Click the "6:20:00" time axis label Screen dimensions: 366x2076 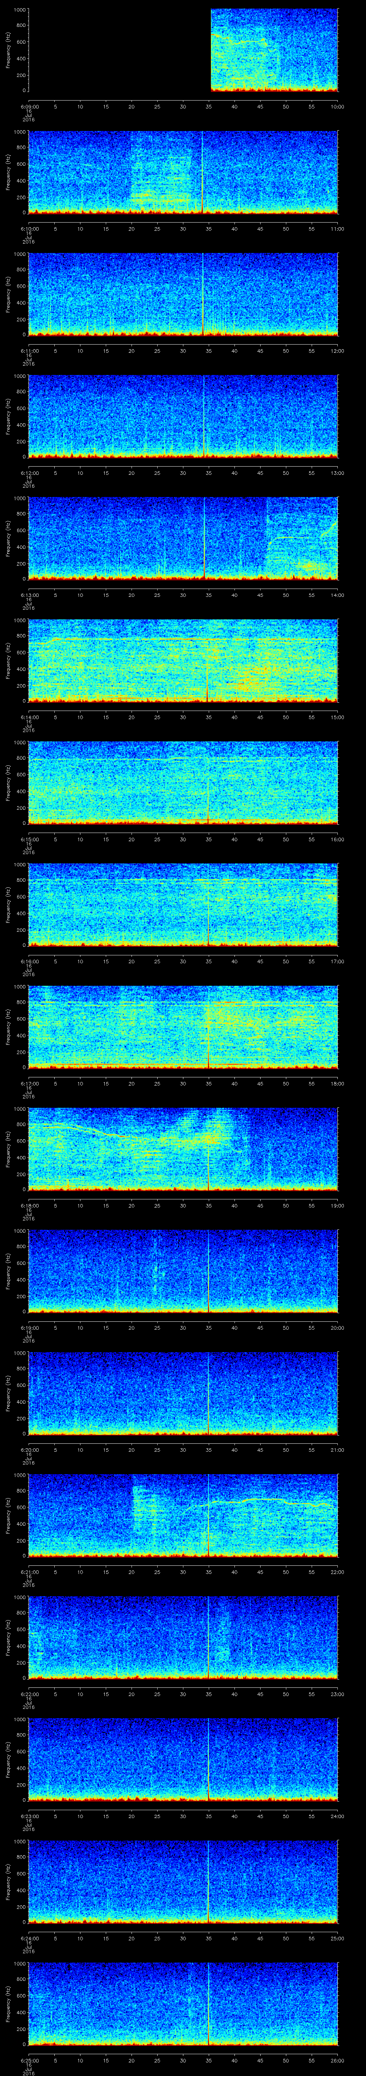[x=29, y=1450]
